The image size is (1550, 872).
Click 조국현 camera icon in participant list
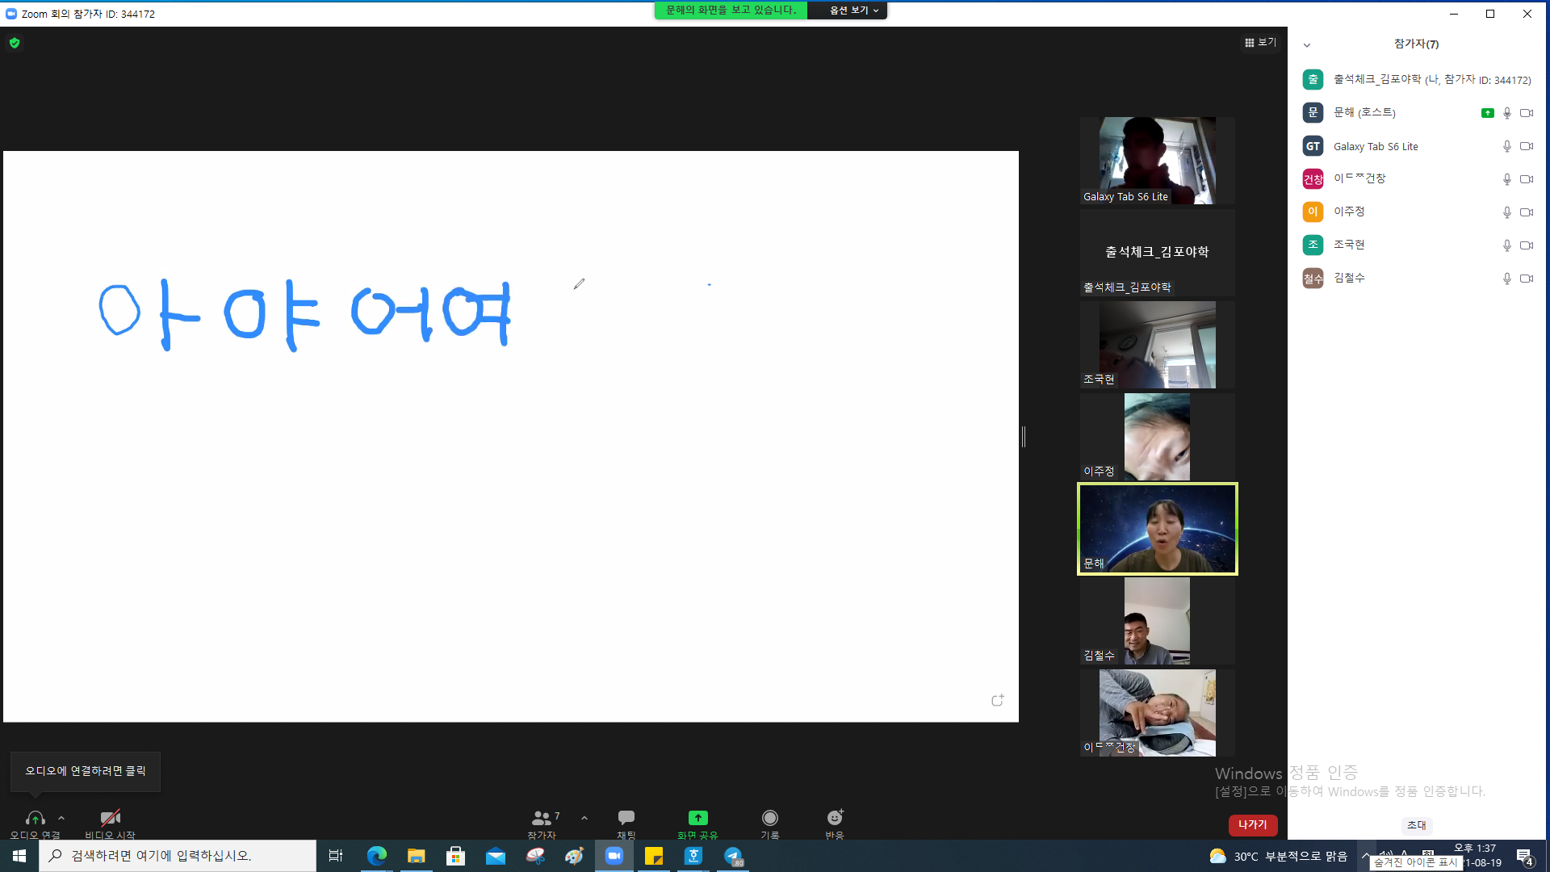(1527, 245)
